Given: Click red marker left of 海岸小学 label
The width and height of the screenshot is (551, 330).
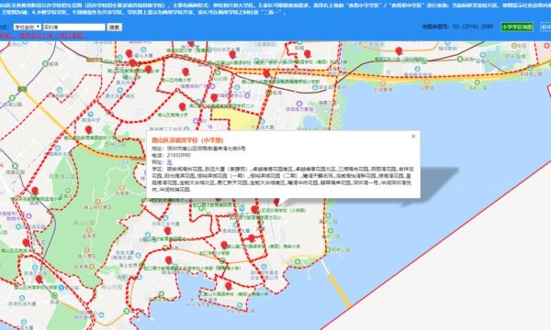Looking at the screenshot, I should pyautogui.click(x=252, y=238).
